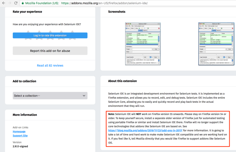236x152 pixels.
Task: Click the Version label
Action: pos(17,142)
